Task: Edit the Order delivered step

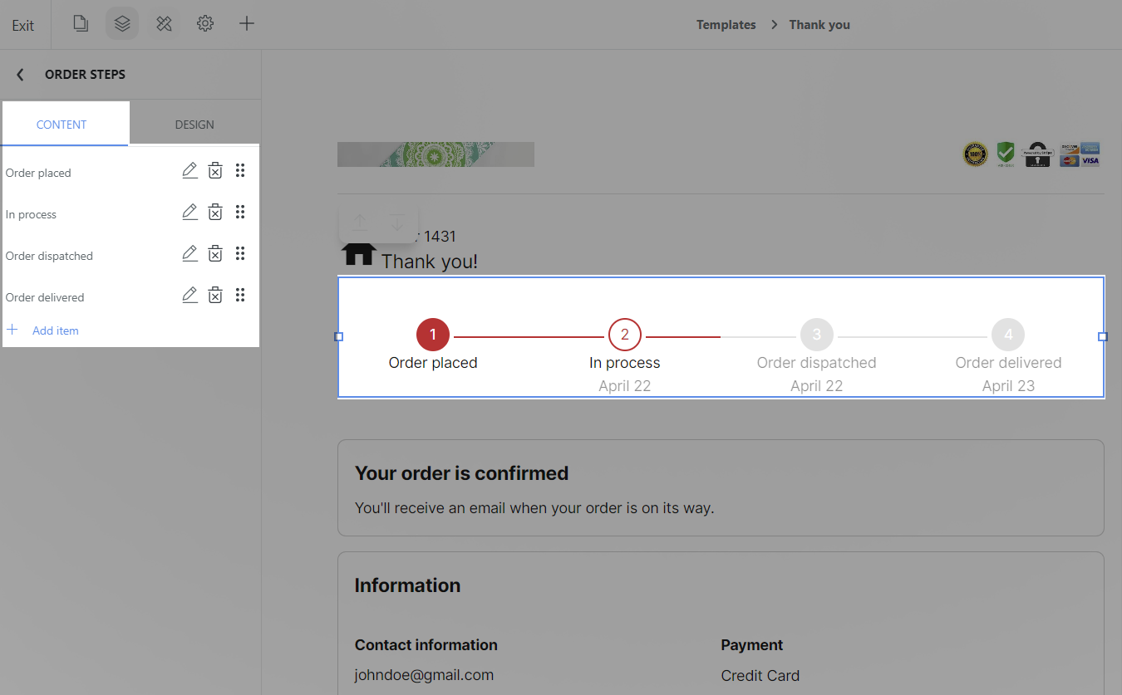Action: (x=189, y=296)
